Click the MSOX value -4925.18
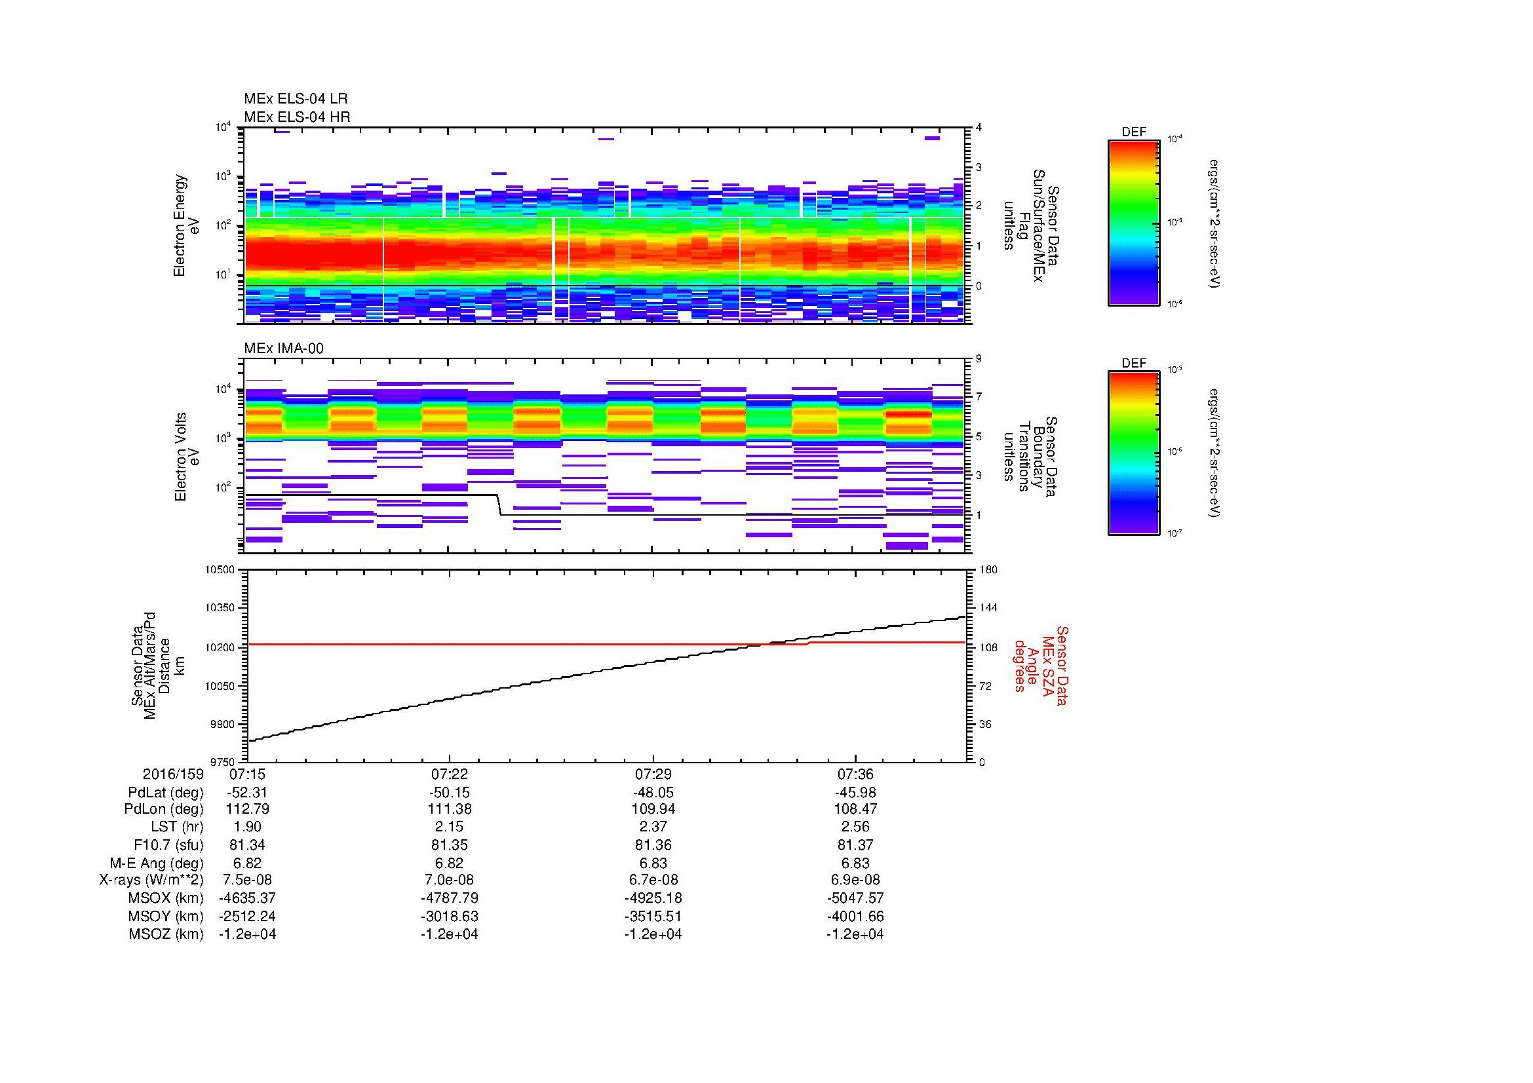 pyautogui.click(x=653, y=898)
